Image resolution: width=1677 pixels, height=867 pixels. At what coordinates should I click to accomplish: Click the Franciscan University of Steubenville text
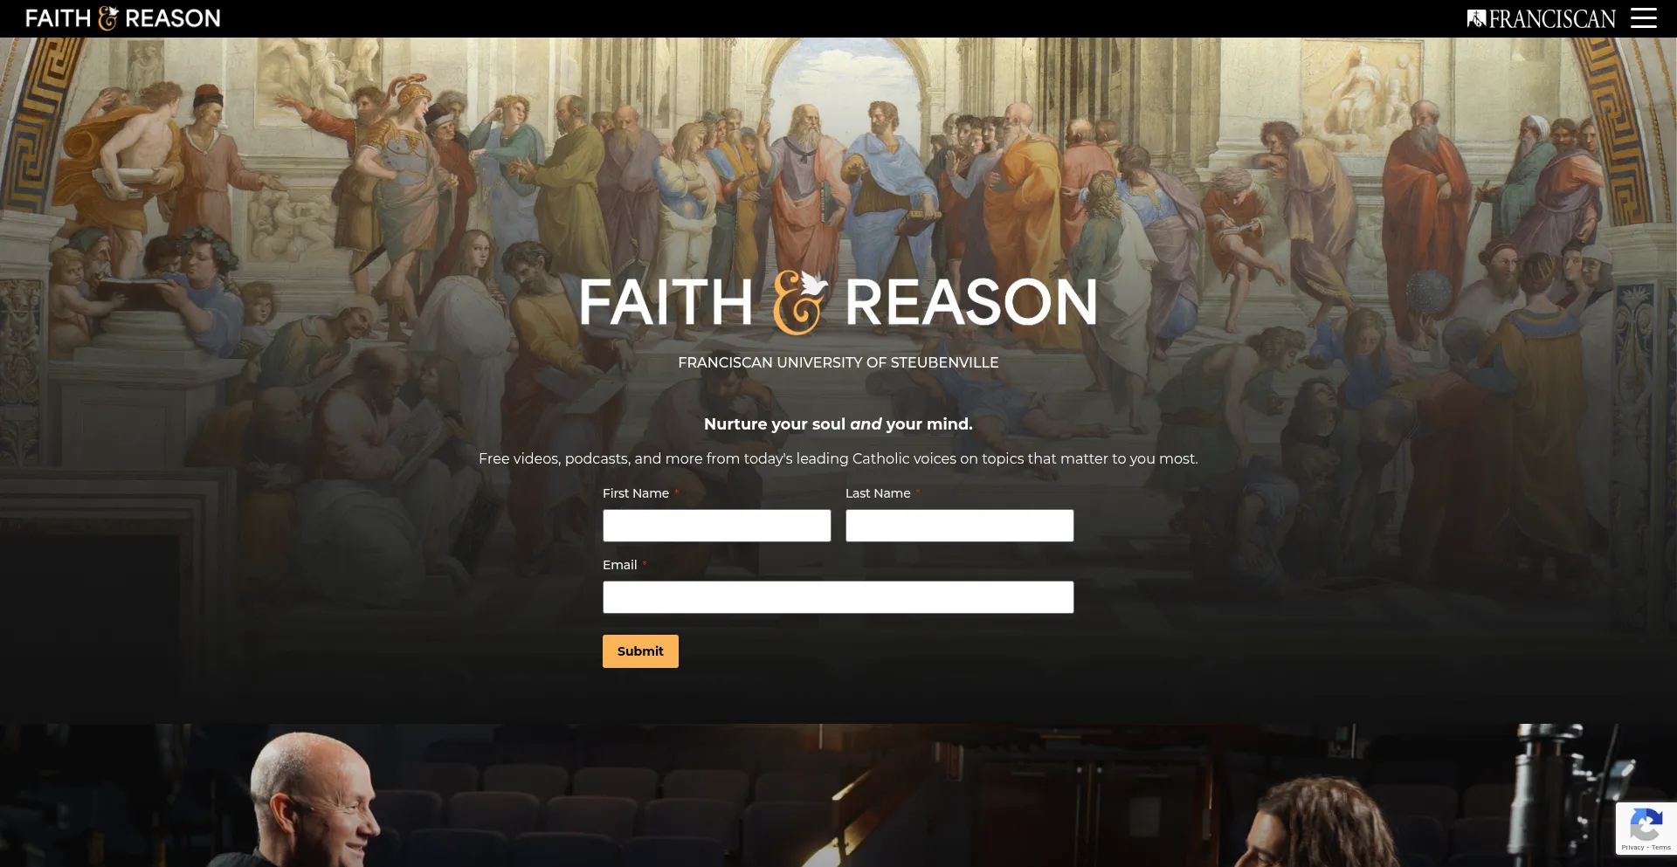[838, 362]
